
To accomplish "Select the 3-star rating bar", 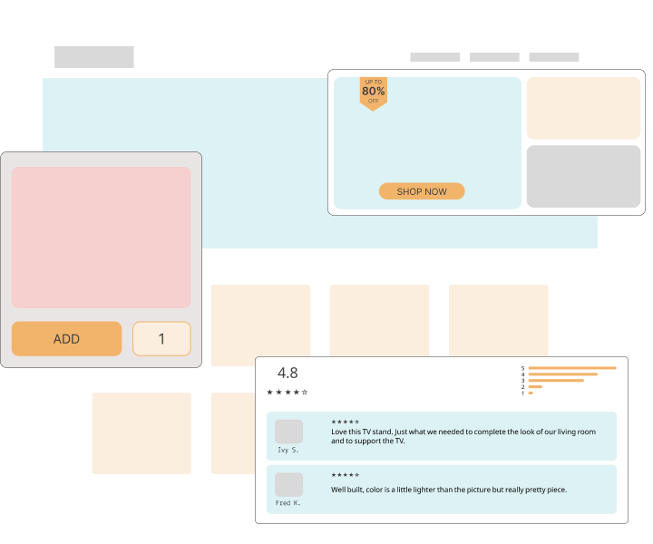I will pos(556,381).
